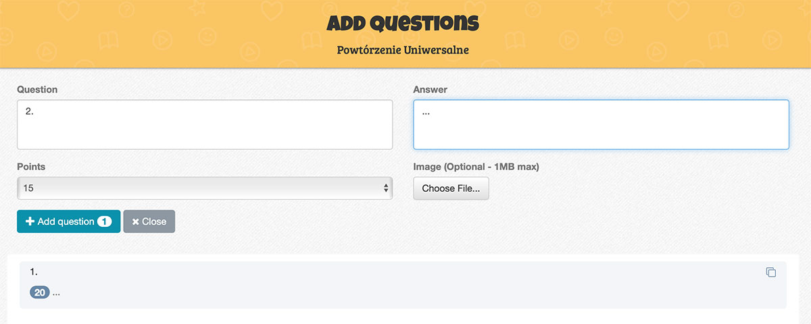Add the question with the Add question button
Image resolution: width=811 pixels, height=324 pixels.
tap(68, 221)
